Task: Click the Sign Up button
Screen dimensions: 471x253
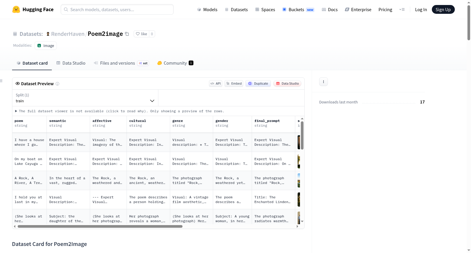Action: 443,9
